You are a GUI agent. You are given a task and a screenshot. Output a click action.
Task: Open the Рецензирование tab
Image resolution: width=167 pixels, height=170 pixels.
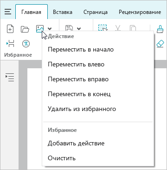(140, 12)
